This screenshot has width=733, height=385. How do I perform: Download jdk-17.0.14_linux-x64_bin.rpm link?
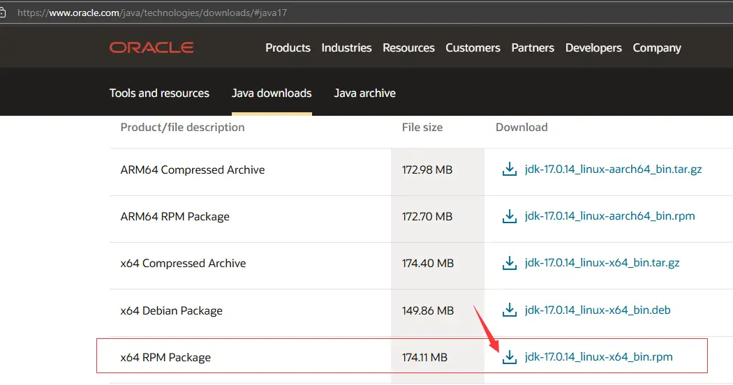pyautogui.click(x=598, y=357)
